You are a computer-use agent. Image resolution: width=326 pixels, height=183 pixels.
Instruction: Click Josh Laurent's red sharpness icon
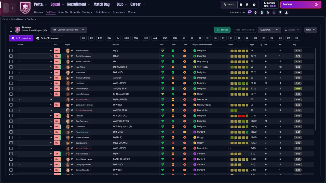(173, 143)
